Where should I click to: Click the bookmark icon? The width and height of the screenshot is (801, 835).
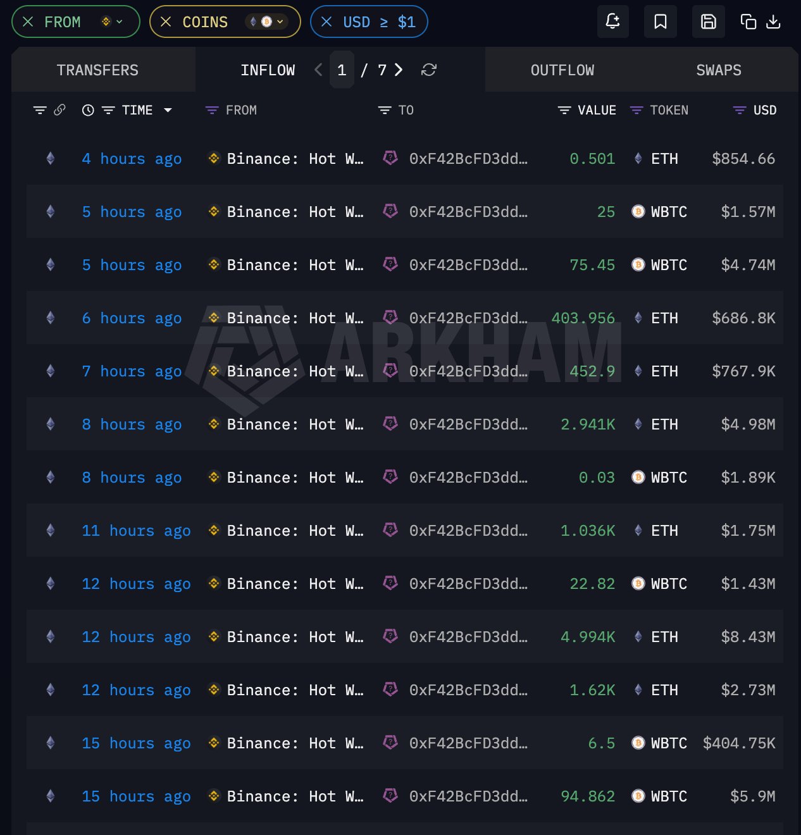point(660,22)
